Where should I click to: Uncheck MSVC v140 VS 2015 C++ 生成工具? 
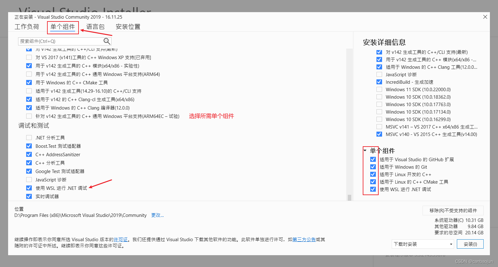(x=379, y=134)
